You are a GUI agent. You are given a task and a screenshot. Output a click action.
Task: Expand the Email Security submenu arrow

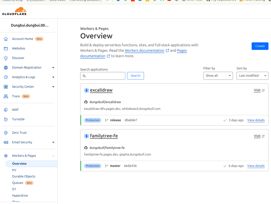(53, 142)
